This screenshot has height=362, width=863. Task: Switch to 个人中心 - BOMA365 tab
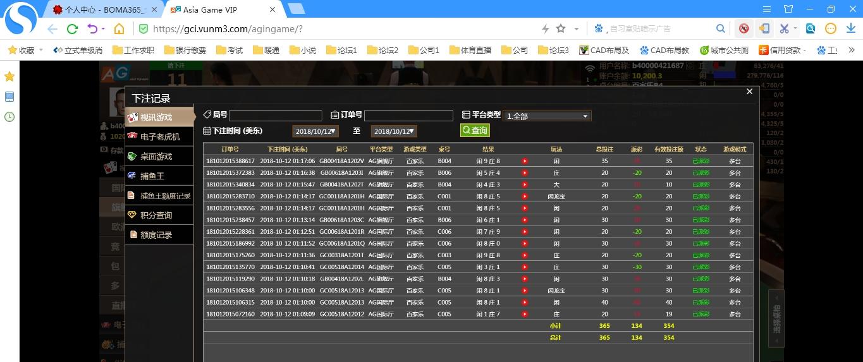[x=104, y=9]
